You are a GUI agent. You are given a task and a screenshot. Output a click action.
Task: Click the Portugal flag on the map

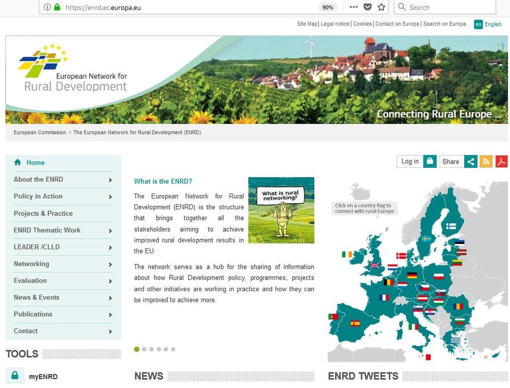point(333,316)
